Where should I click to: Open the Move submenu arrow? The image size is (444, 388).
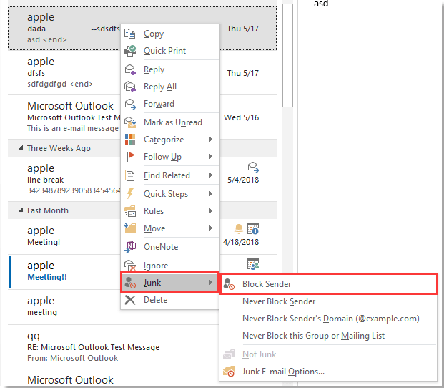tap(211, 228)
